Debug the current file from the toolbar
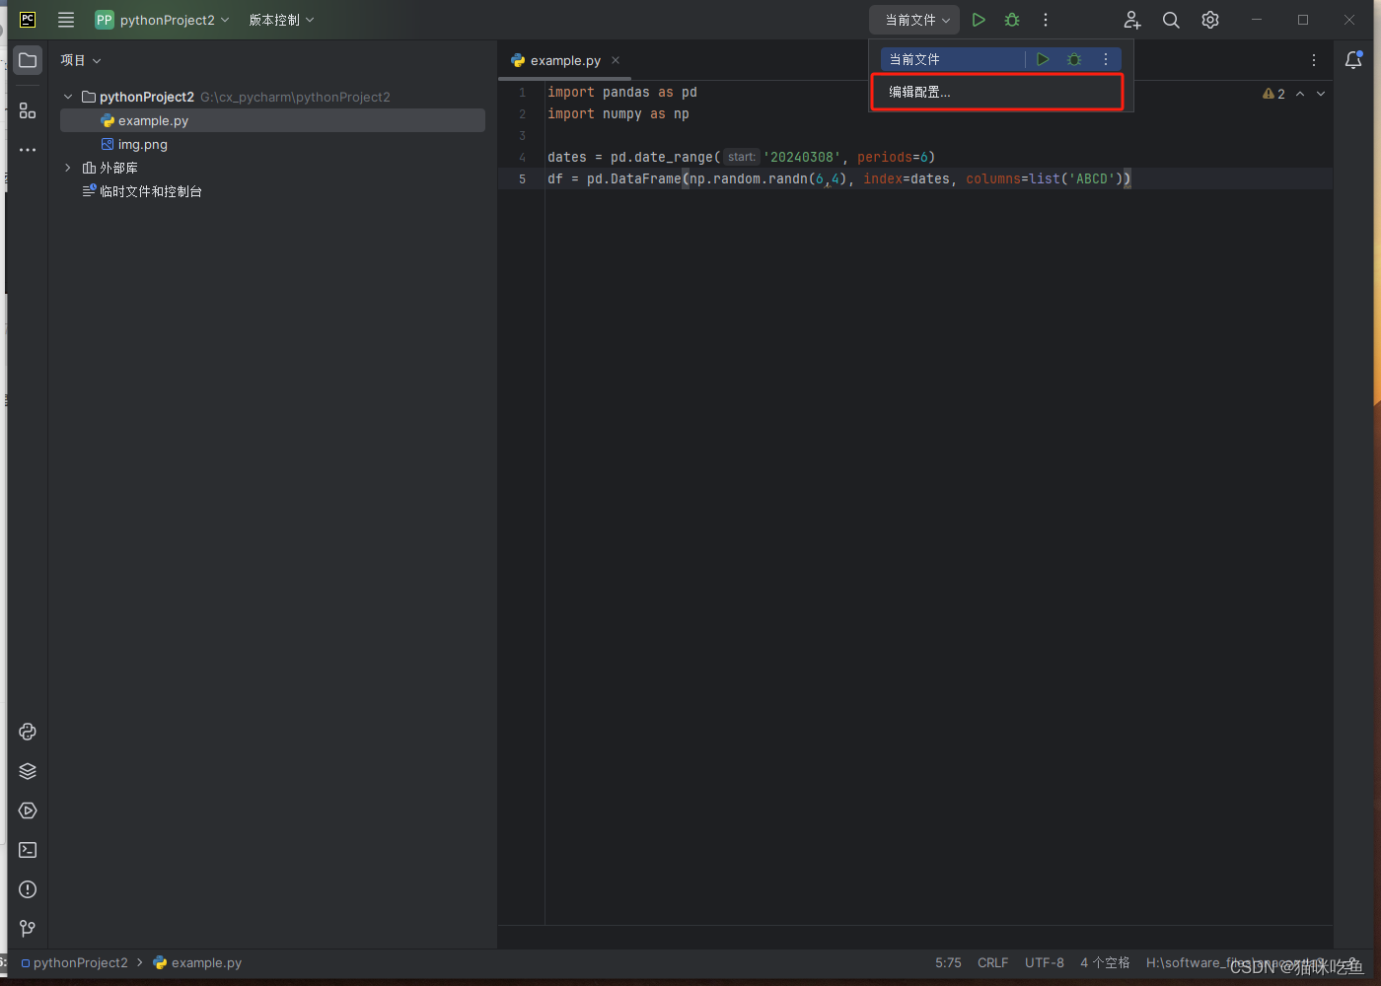1381x986 pixels. pyautogui.click(x=1012, y=20)
